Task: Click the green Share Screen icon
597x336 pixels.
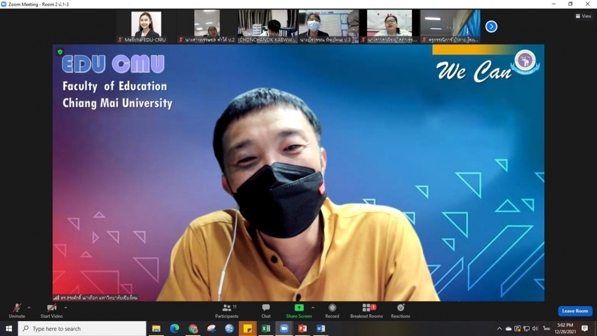Action: tap(298, 308)
